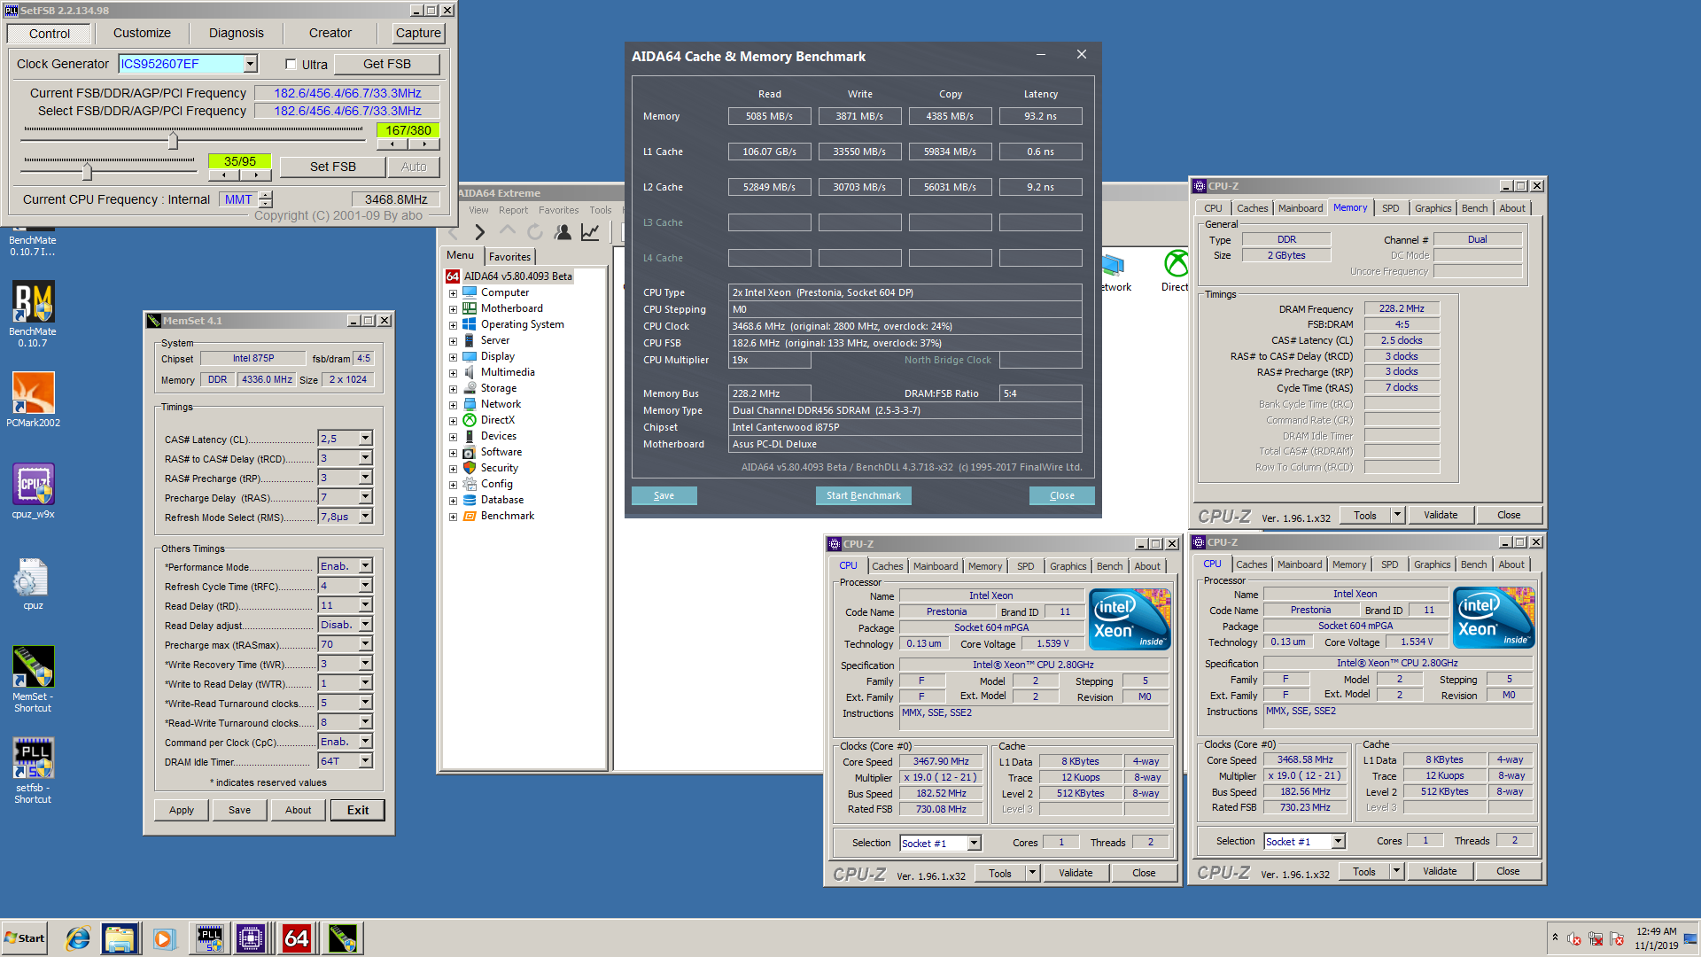Switch to Diagnosis tab in SetFSB
Image resolution: width=1701 pixels, height=957 pixels.
coord(236,33)
